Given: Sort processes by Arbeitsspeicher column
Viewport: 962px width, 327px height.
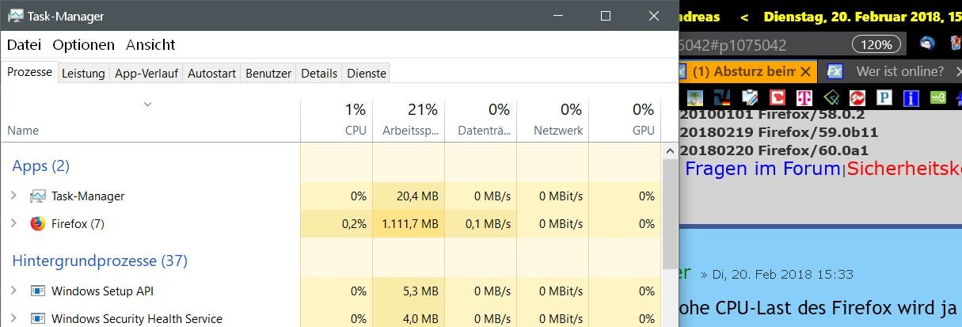Looking at the screenshot, I should pos(409,130).
